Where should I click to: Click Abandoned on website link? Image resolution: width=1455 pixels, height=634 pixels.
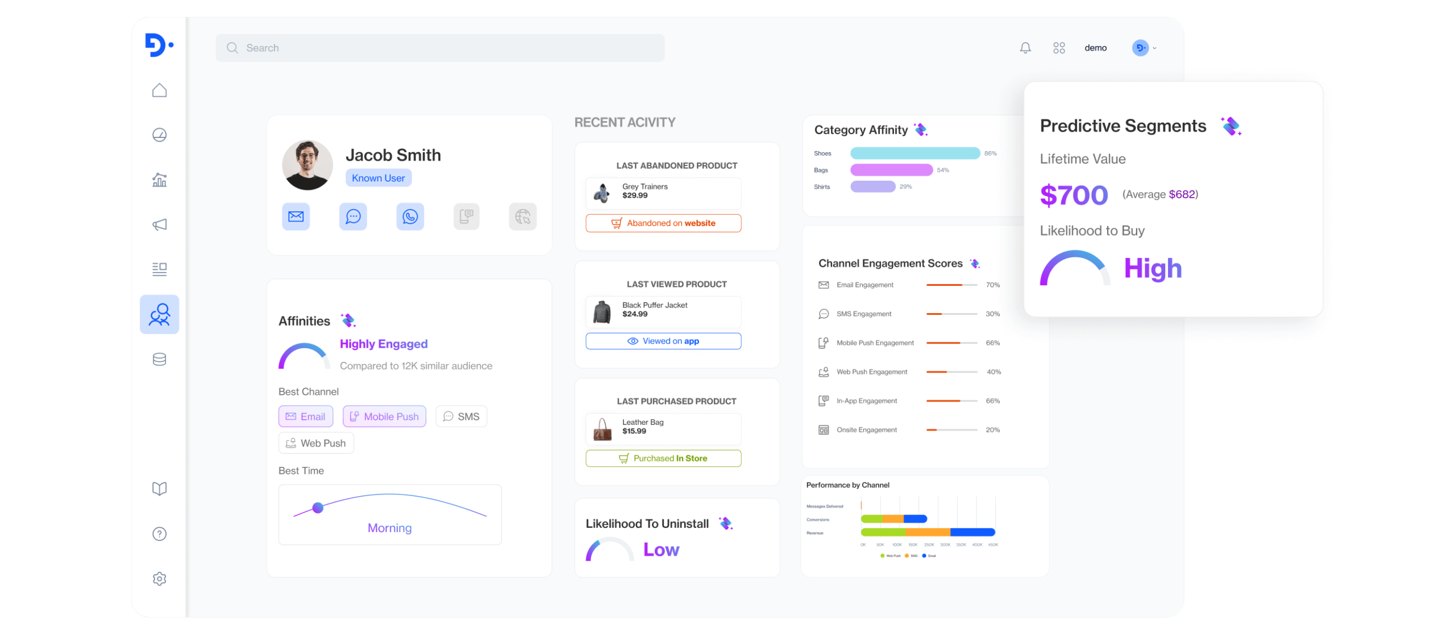coord(663,223)
